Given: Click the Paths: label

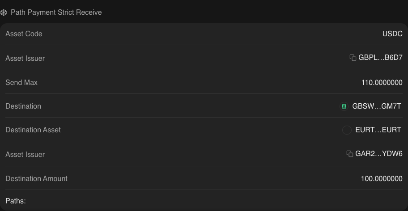Looking at the screenshot, I should pyautogui.click(x=16, y=201).
